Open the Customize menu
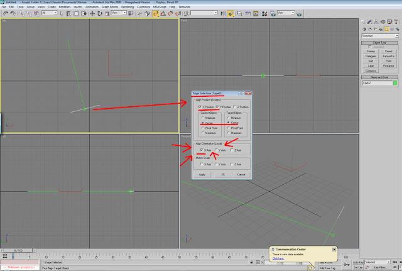402x271 pixels. (144, 7)
